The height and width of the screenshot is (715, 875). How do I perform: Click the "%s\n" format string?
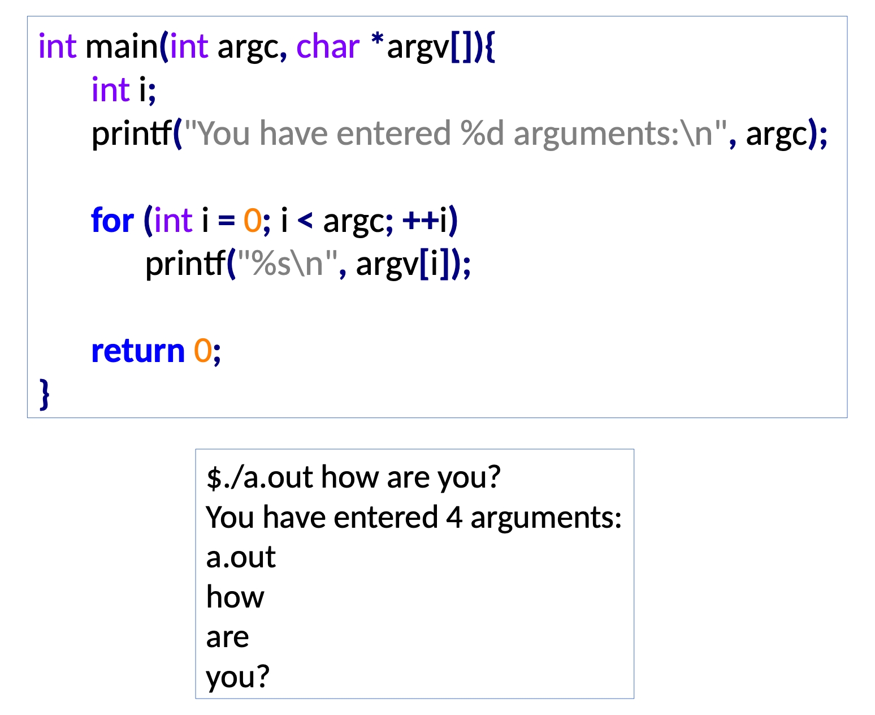click(287, 264)
